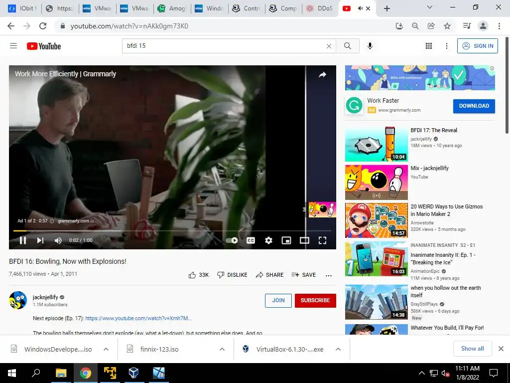Switch to the Contr tab
The image size is (510, 383).
[x=247, y=8]
